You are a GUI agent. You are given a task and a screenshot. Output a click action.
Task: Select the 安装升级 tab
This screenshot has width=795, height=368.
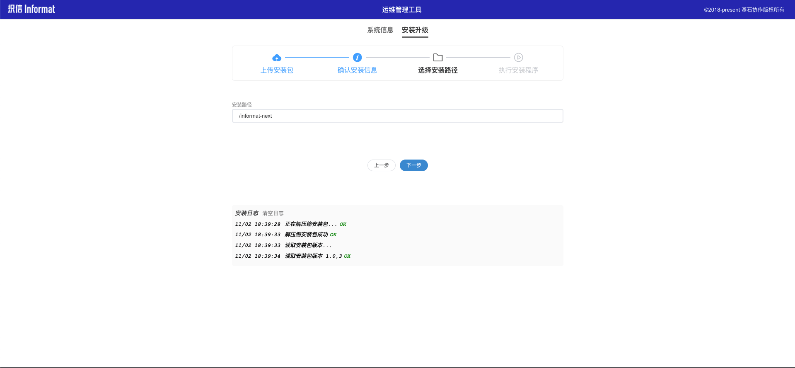415,30
